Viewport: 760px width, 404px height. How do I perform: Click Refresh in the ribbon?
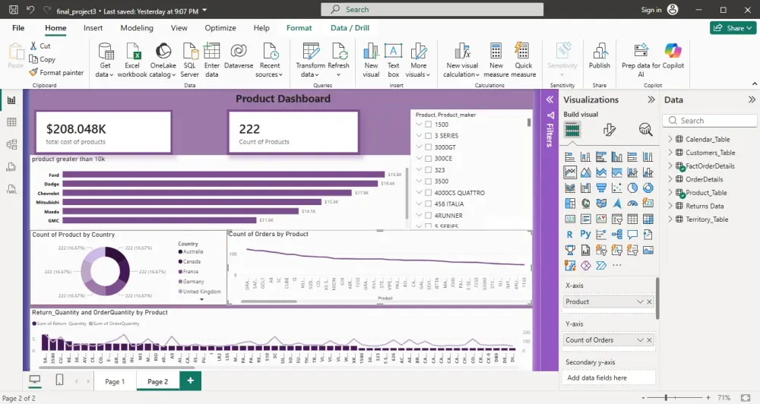point(338,61)
